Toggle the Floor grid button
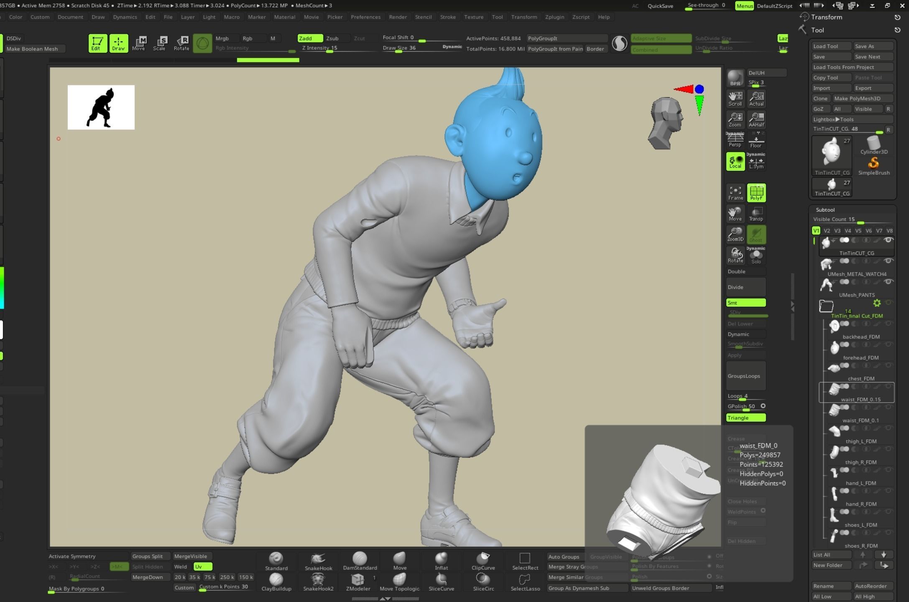The width and height of the screenshot is (909, 602). tap(756, 140)
